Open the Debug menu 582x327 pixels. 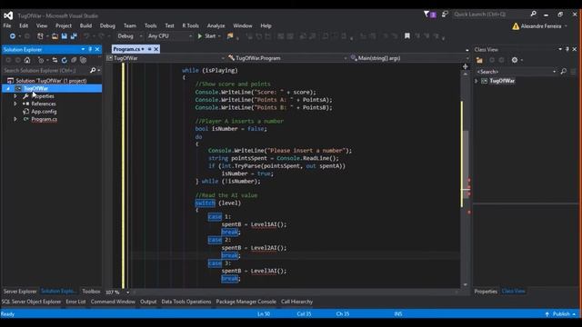pyautogui.click(x=107, y=25)
